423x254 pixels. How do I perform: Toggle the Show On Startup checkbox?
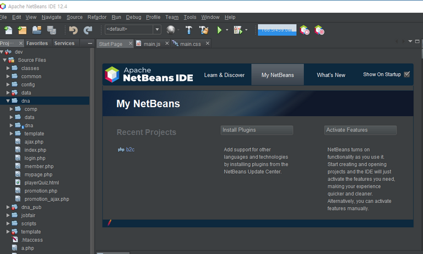pyautogui.click(x=407, y=74)
